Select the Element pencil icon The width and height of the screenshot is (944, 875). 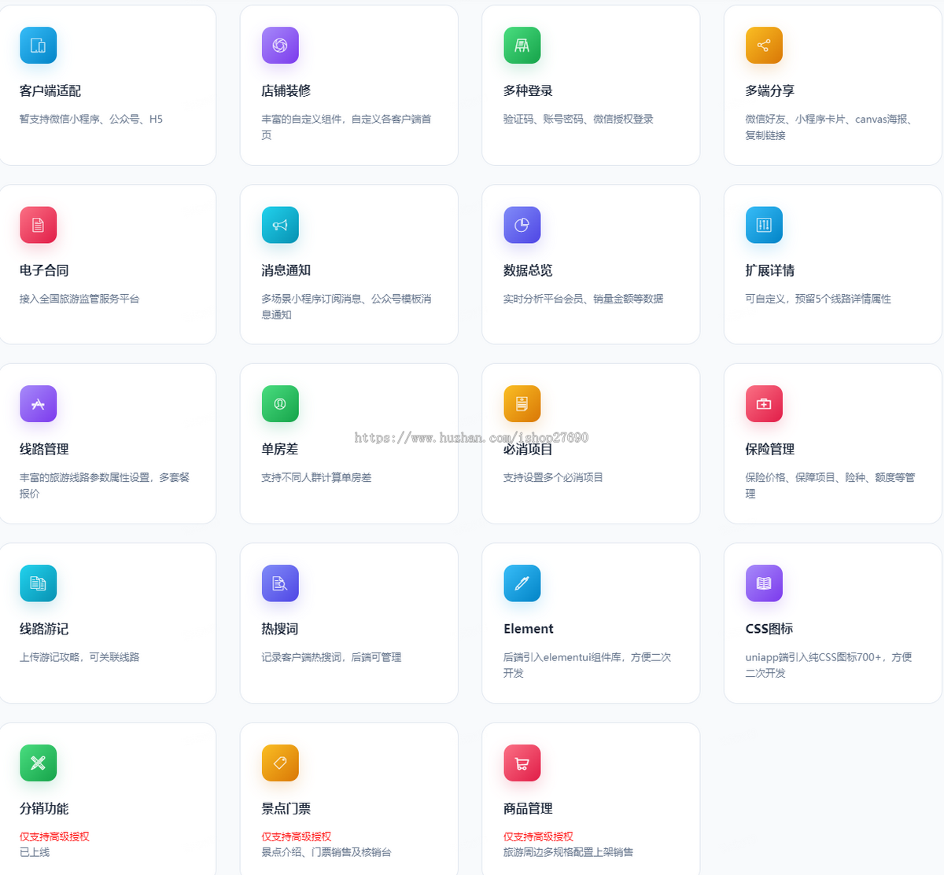[x=522, y=583]
